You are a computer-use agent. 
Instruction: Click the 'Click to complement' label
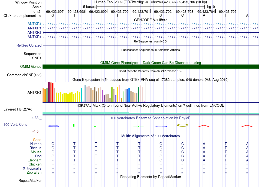click(22, 16)
